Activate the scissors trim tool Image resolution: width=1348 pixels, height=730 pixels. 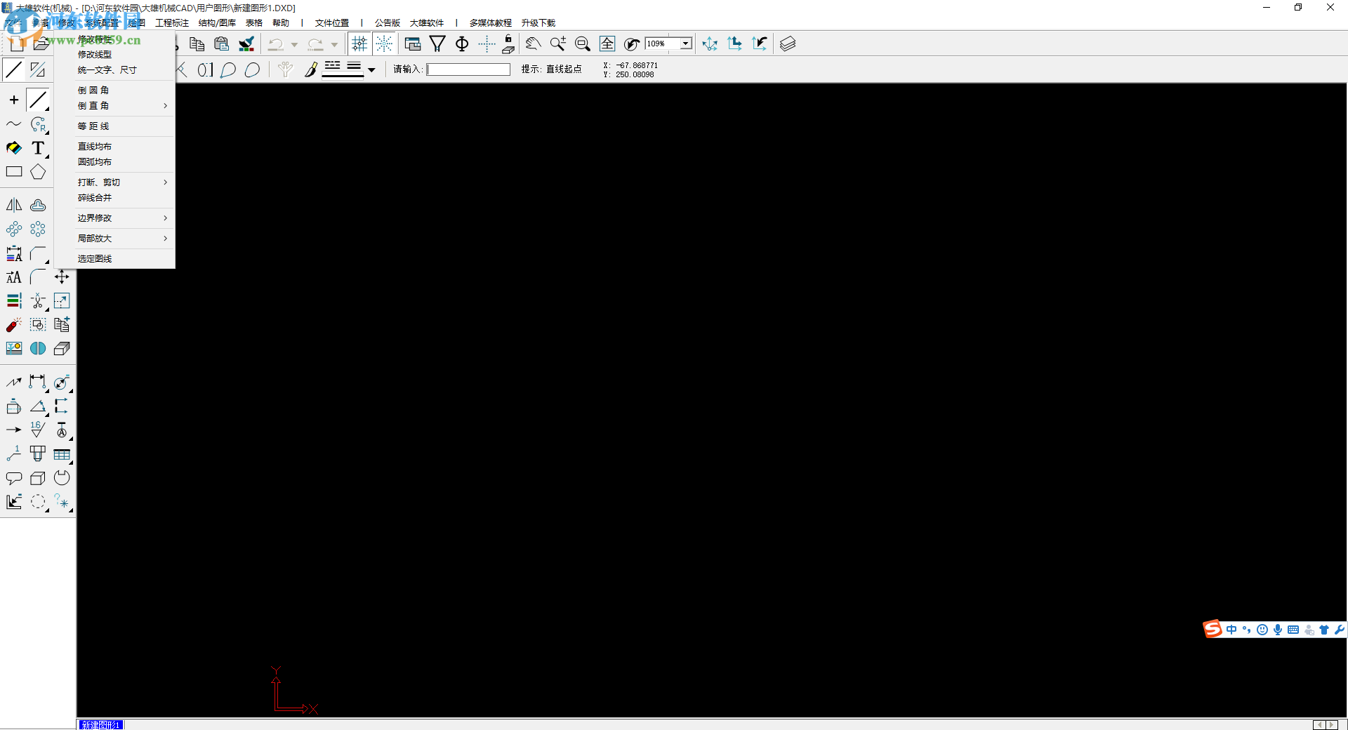pyautogui.click(x=38, y=301)
